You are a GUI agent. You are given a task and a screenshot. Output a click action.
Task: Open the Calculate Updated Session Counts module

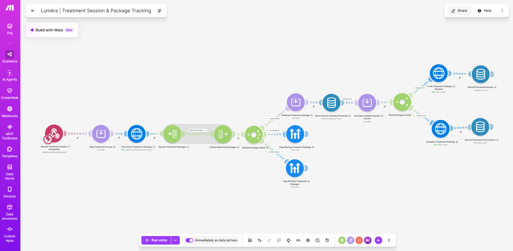click(x=367, y=103)
